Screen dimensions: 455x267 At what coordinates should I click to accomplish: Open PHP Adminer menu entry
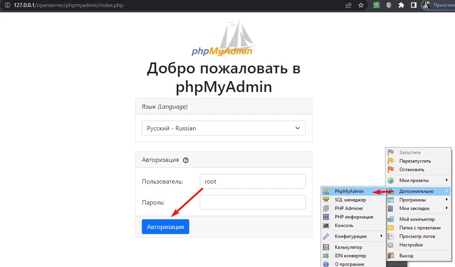pos(353,208)
